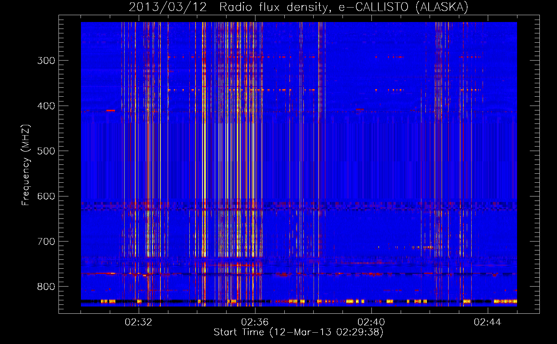Click the 700 frequency tick label

coord(46,241)
